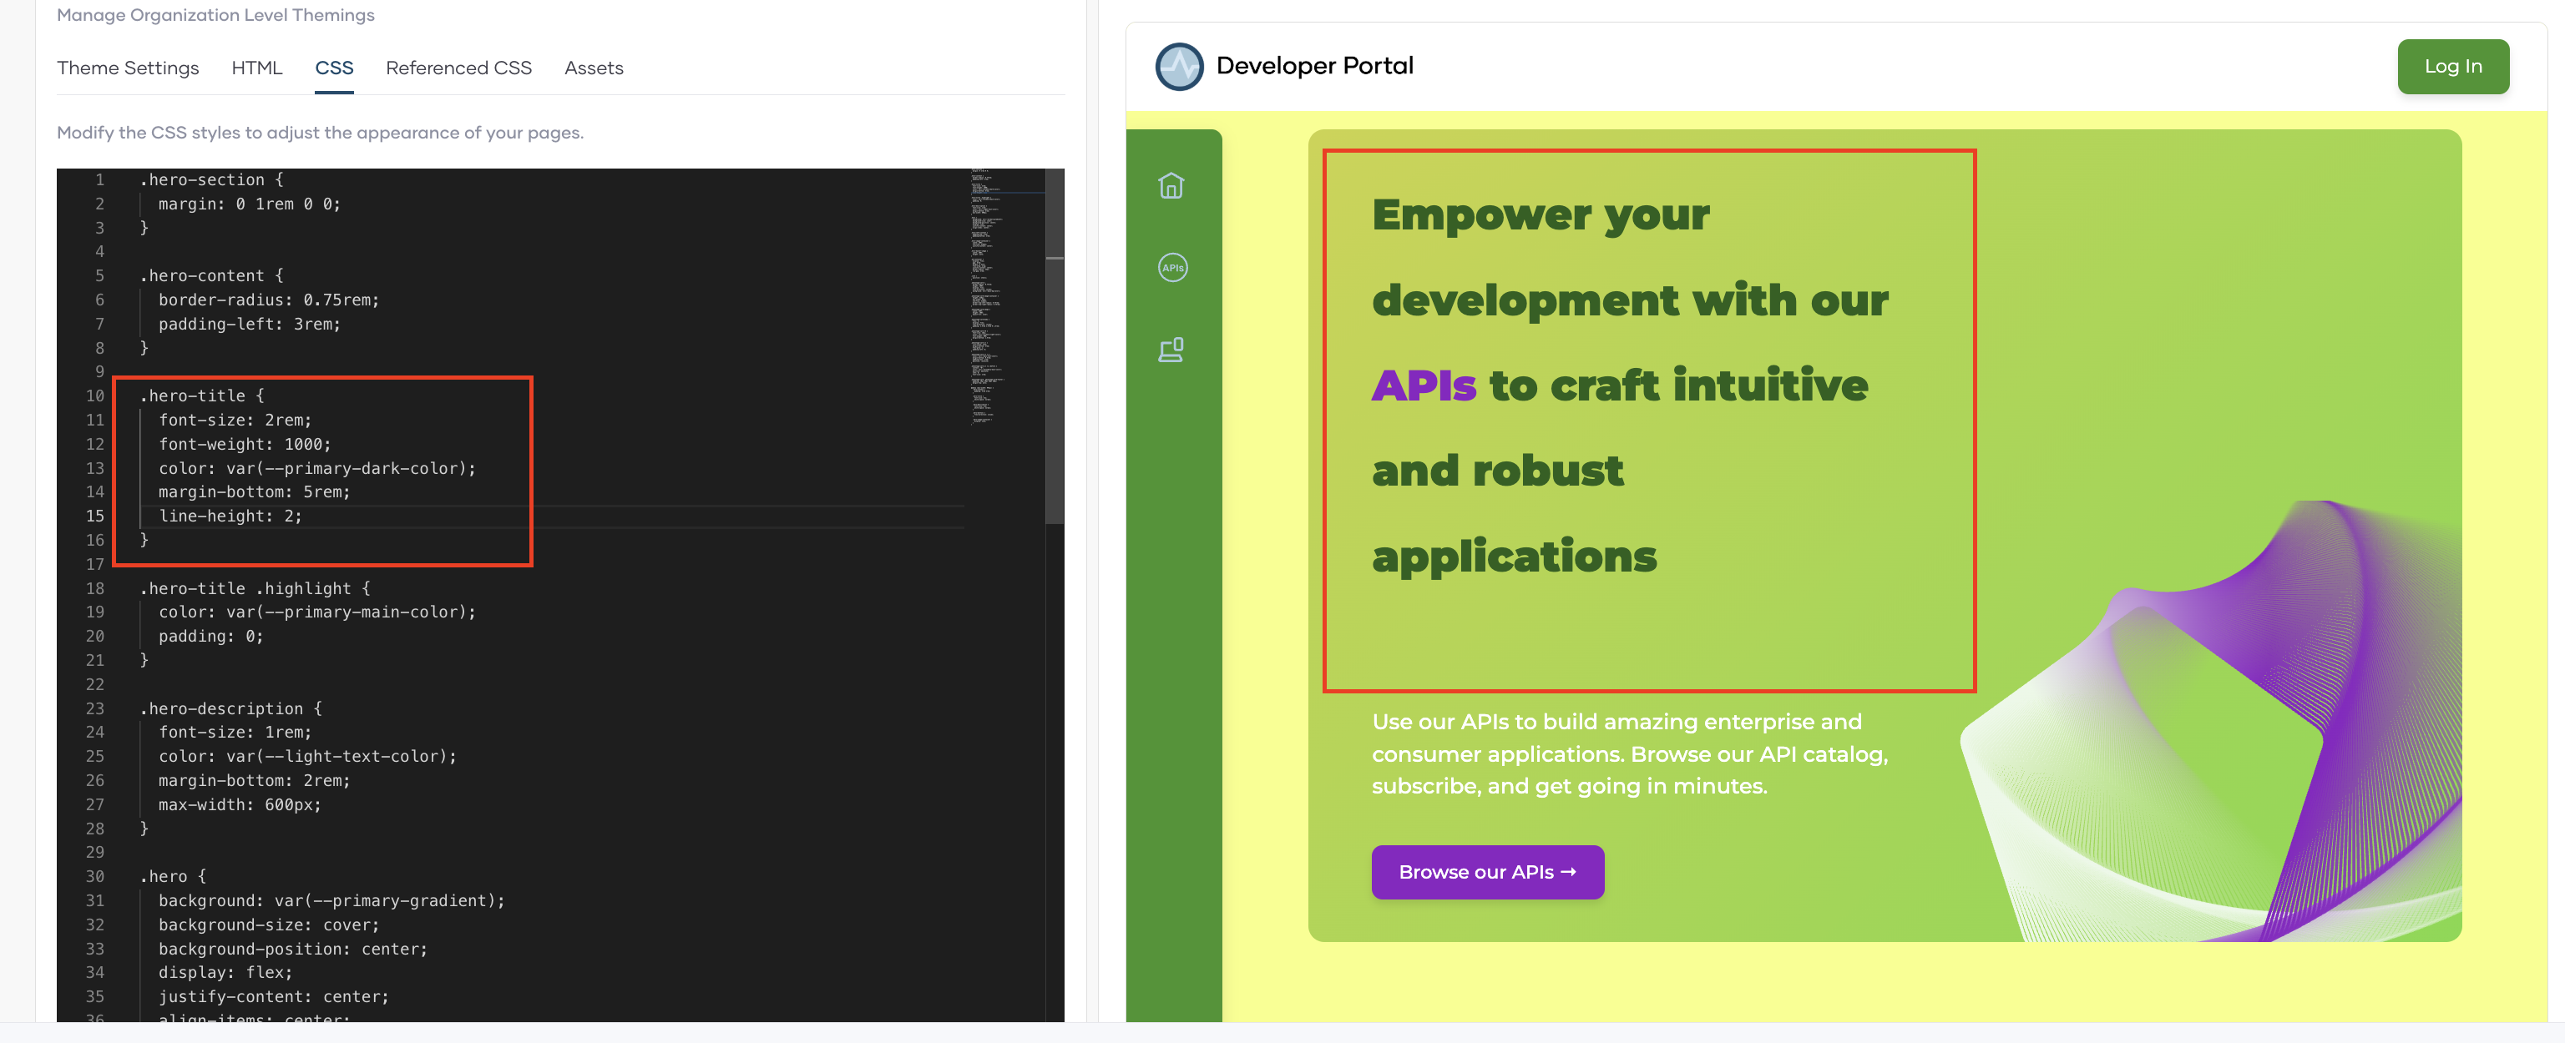
Task: Switch to the Theme Settings tab
Action: coord(128,68)
